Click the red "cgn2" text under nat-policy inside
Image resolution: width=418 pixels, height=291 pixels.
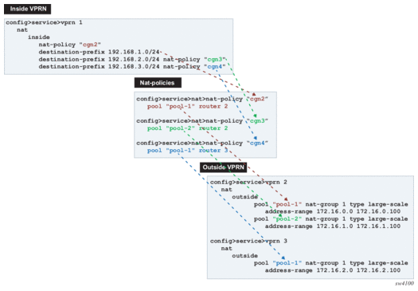pos(90,45)
